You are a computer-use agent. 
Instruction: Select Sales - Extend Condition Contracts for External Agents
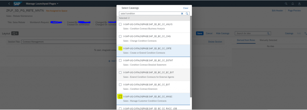pos(149,77)
